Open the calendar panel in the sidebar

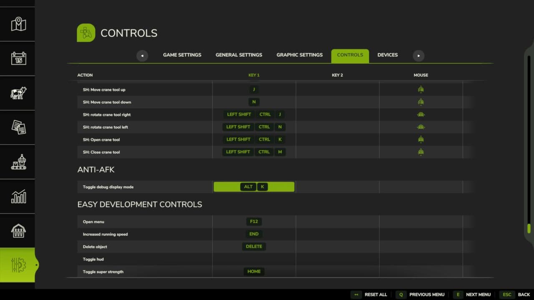[18, 58]
